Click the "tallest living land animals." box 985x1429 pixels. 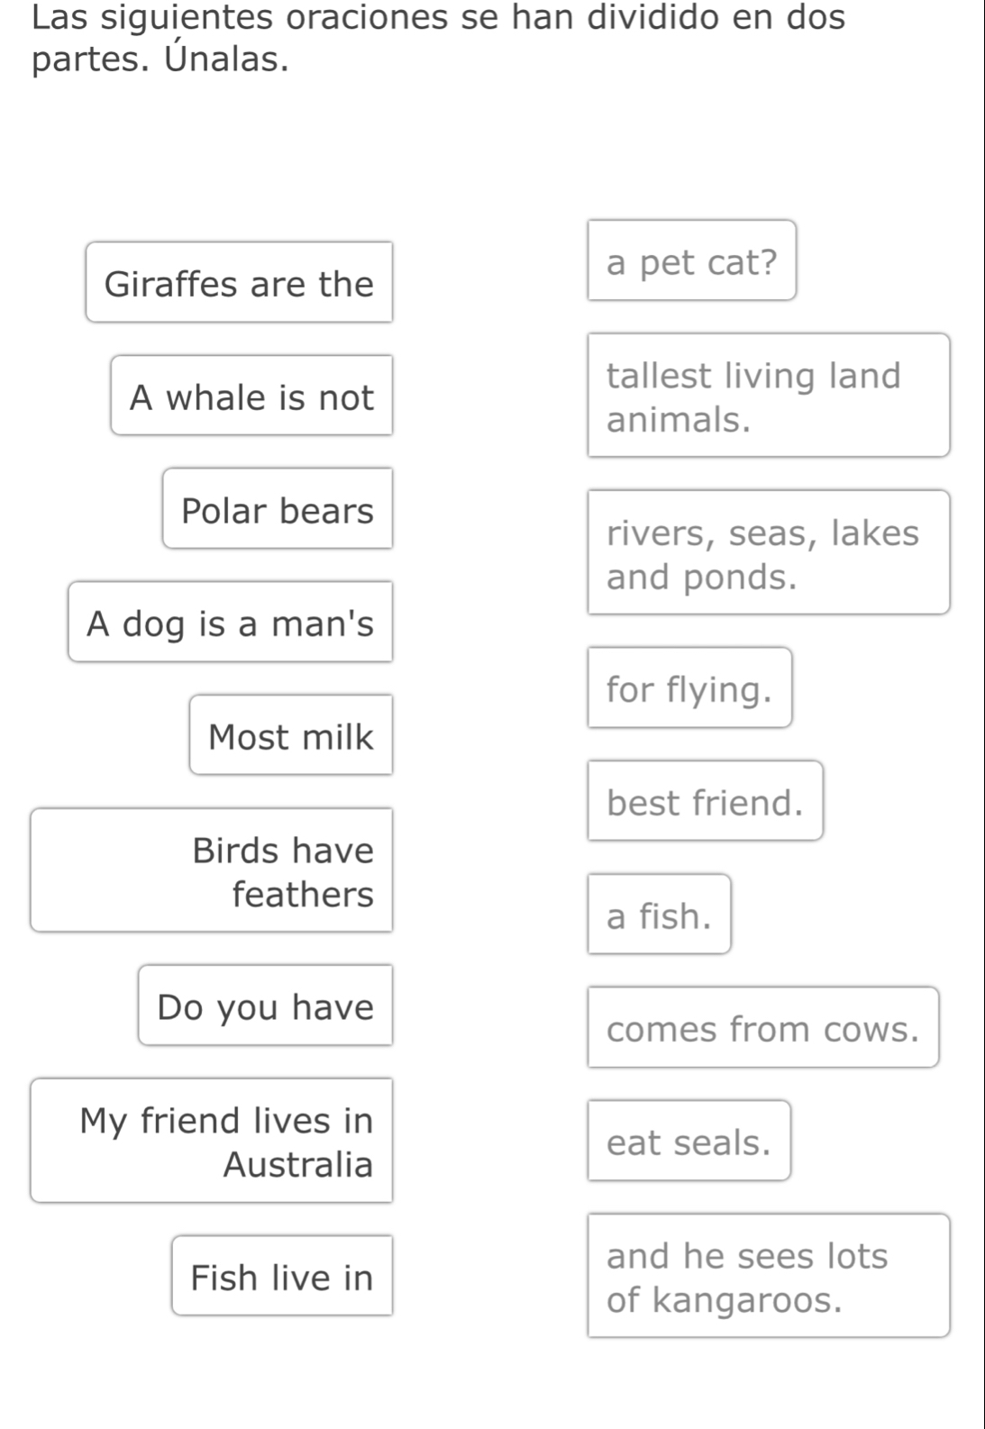pos(769,396)
